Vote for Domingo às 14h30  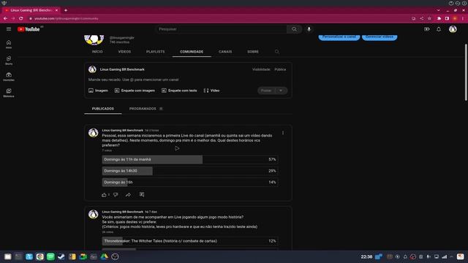(190, 171)
